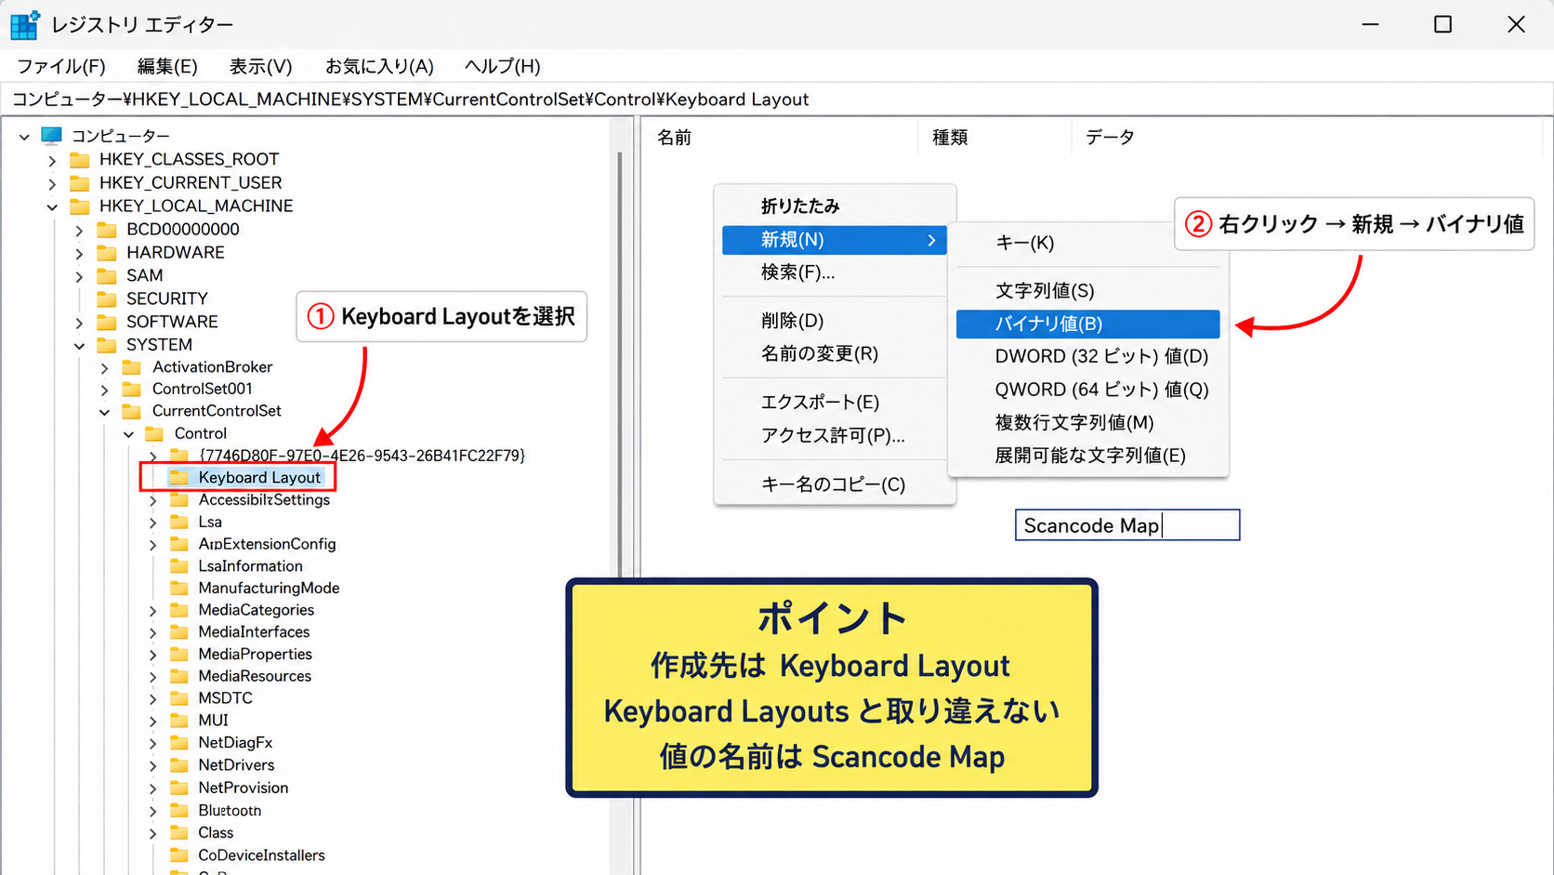Image resolution: width=1554 pixels, height=875 pixels.
Task: Click the HARDWARE folder icon
Action: coord(107,253)
